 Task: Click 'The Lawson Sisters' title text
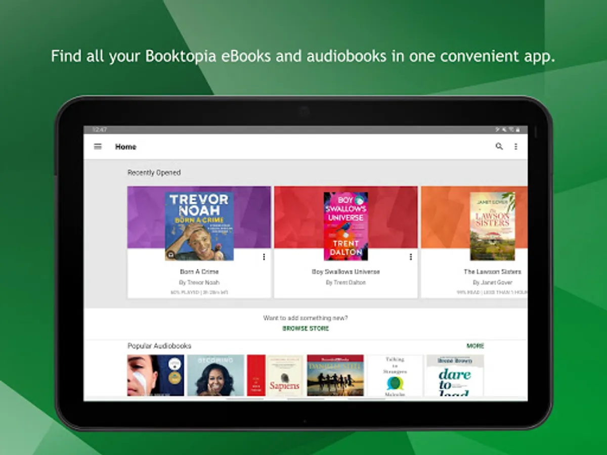[x=492, y=272]
